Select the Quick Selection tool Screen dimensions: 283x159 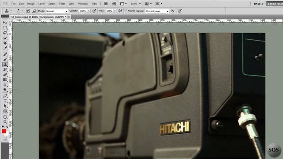tap(5, 38)
